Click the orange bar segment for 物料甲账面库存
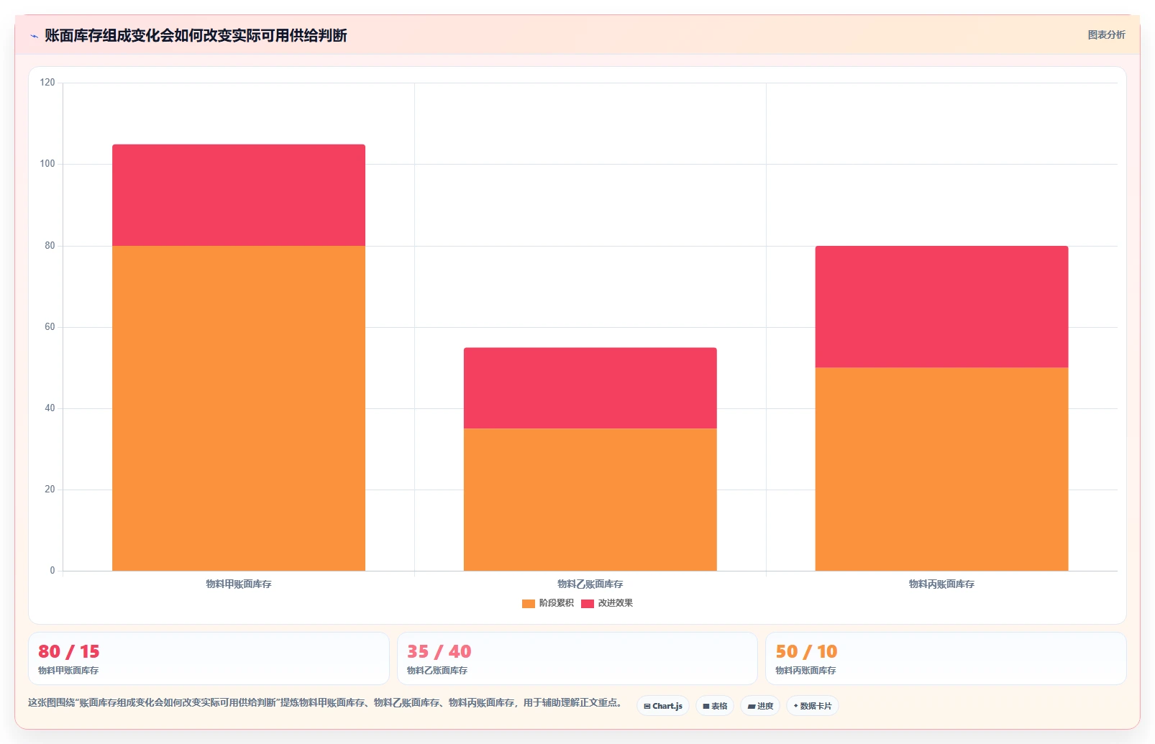Screen dimensions: 1155x744 click(239, 408)
